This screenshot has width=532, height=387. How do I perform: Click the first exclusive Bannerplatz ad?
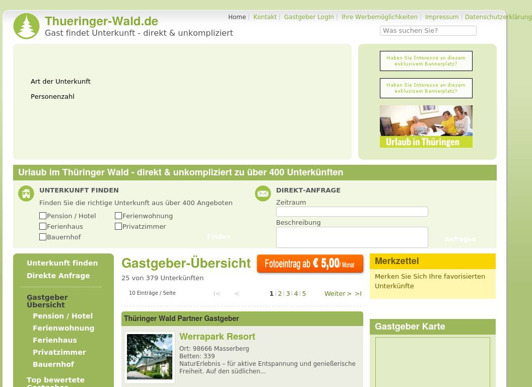coord(426,61)
